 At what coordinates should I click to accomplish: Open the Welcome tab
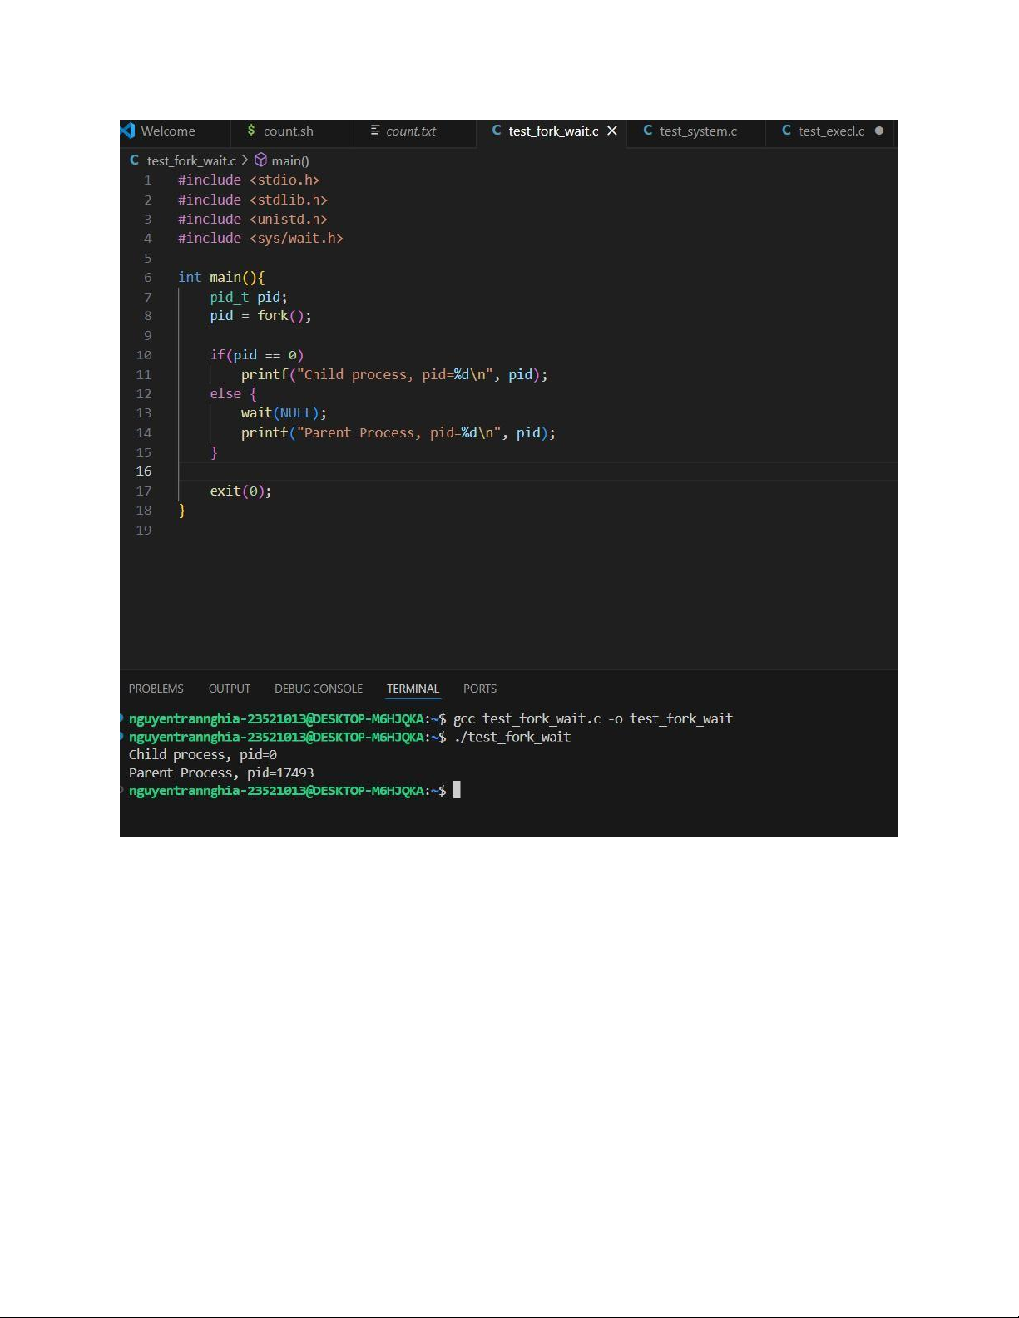(x=168, y=131)
